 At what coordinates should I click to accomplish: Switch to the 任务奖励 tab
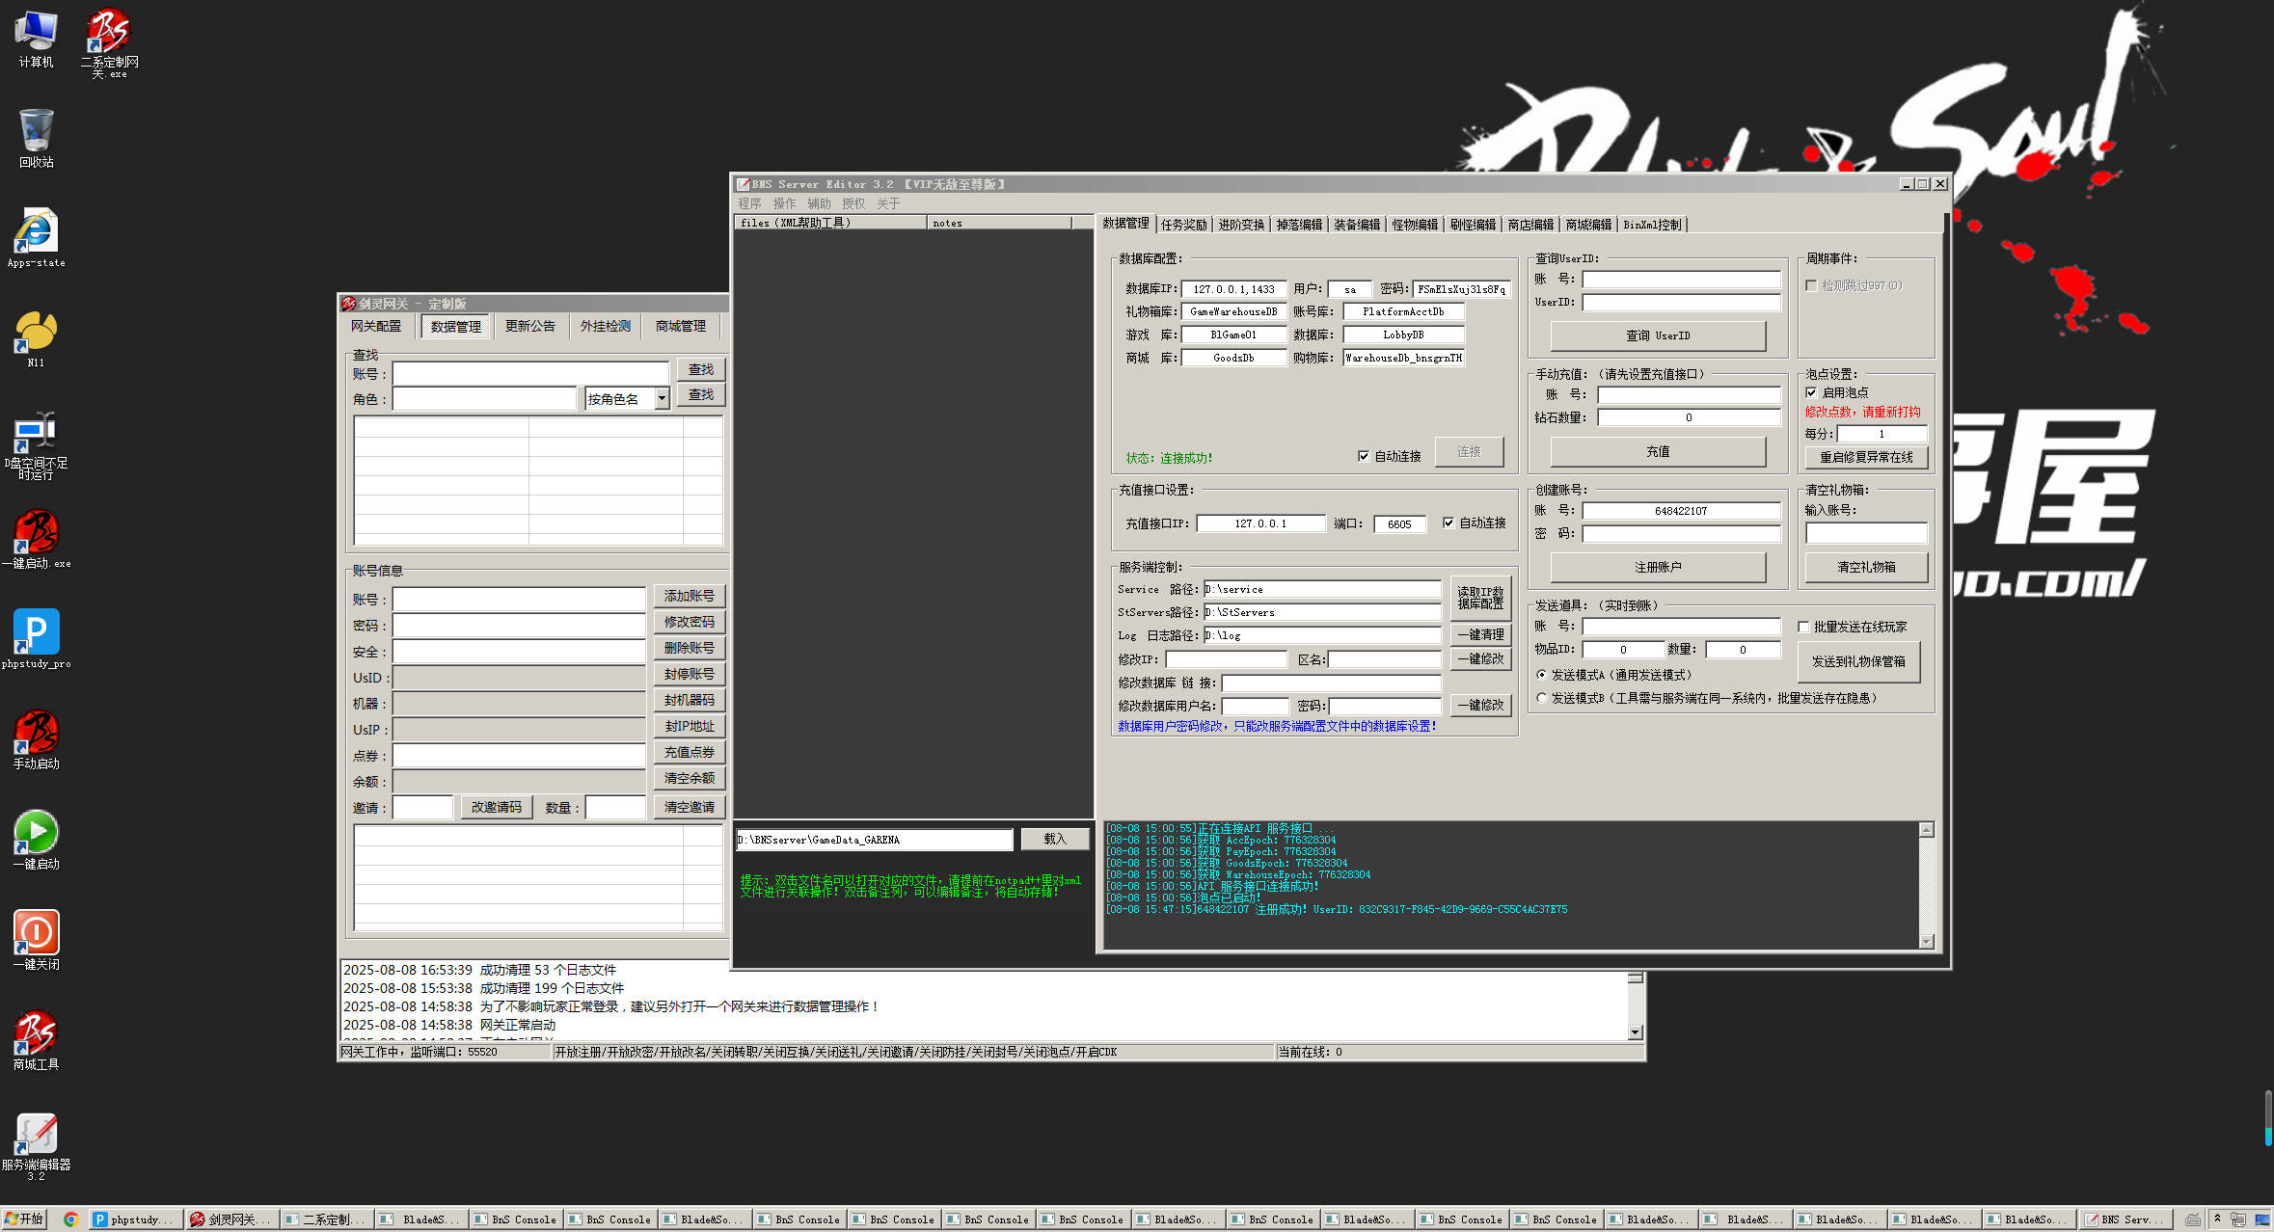pos(1183,225)
